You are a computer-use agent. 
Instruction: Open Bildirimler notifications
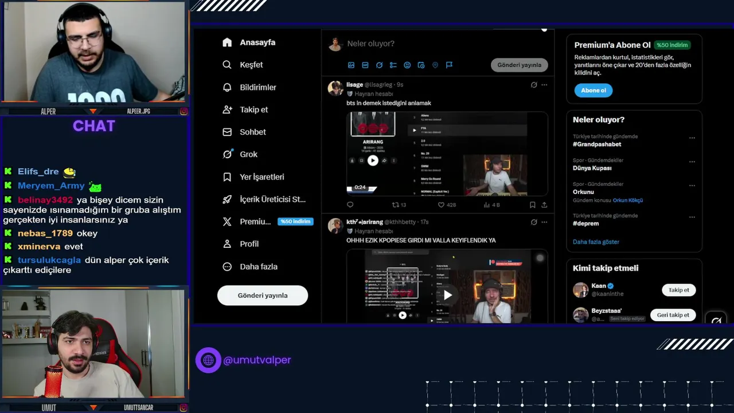[249, 87]
